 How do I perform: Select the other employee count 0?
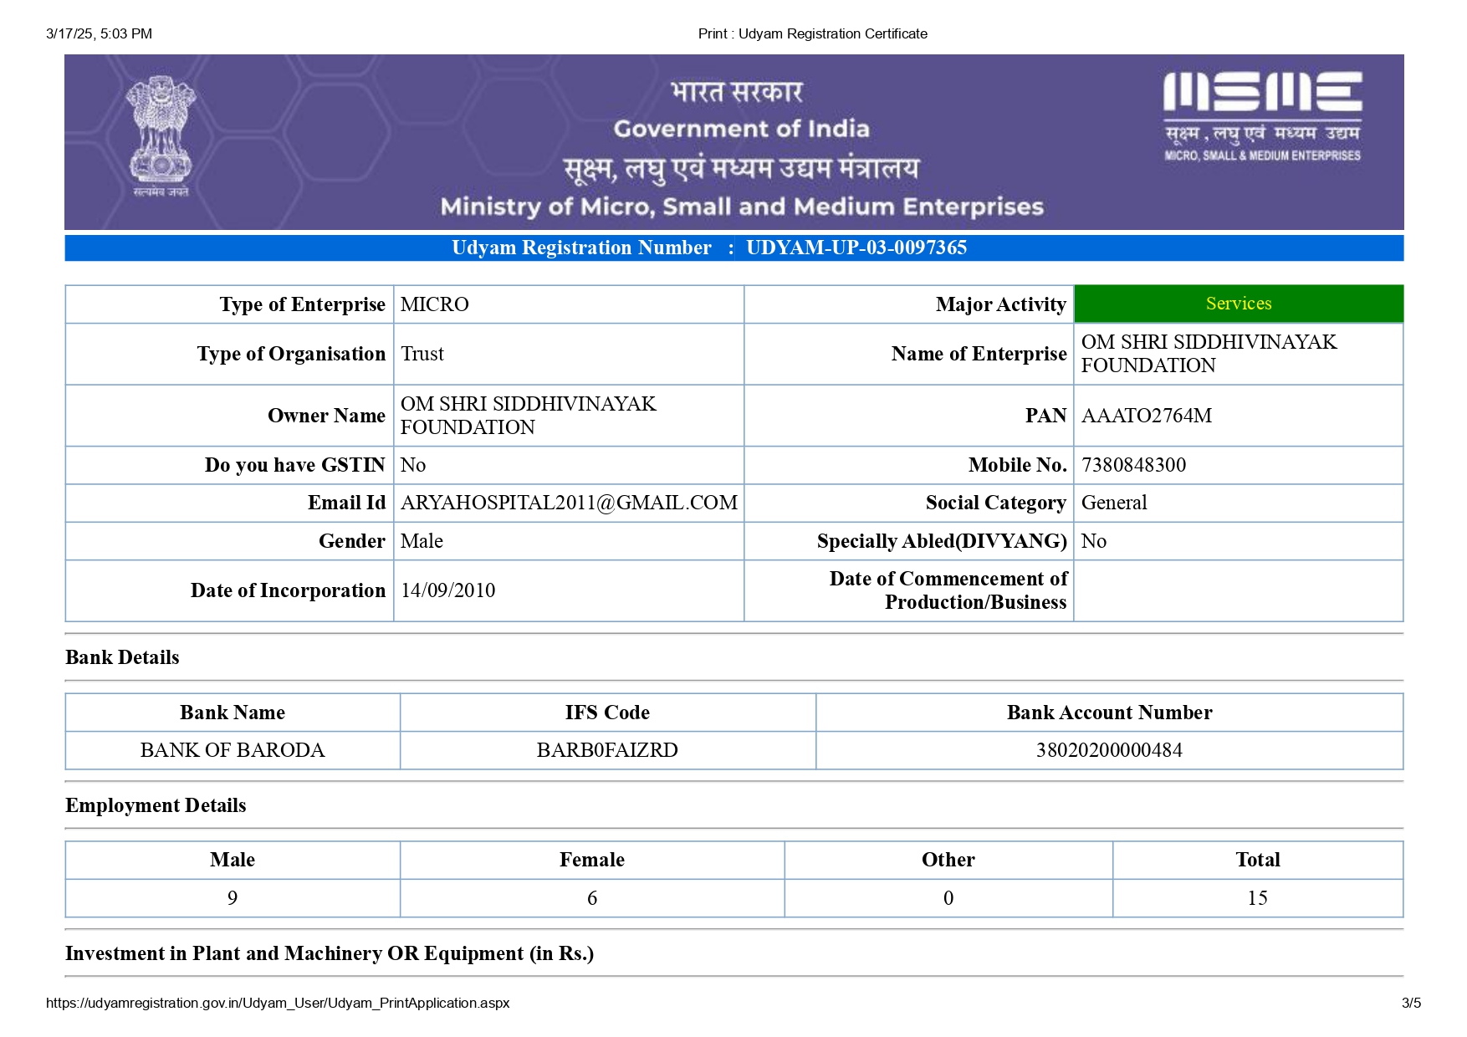[948, 898]
